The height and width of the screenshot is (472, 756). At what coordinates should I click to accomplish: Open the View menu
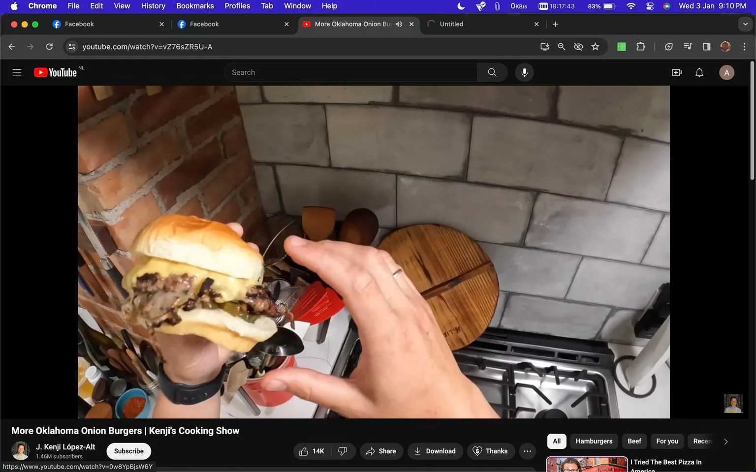tap(122, 6)
